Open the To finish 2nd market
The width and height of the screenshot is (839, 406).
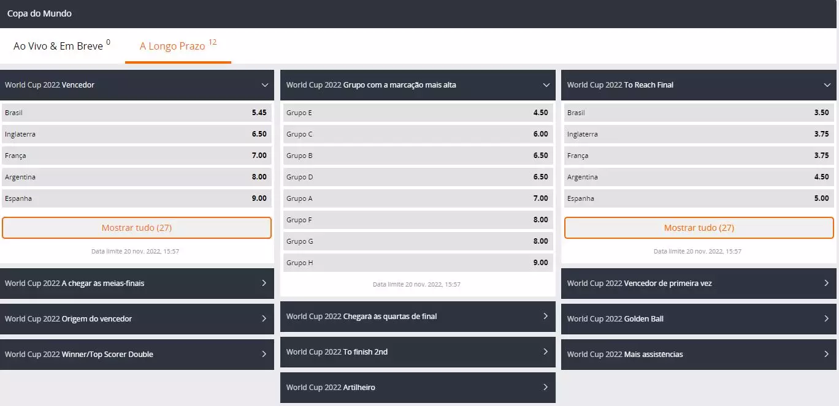tap(418, 352)
